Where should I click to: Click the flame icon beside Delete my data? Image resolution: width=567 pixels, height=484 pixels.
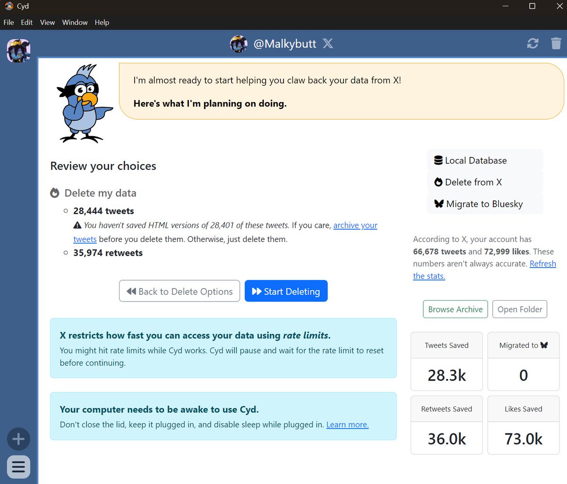click(x=55, y=193)
